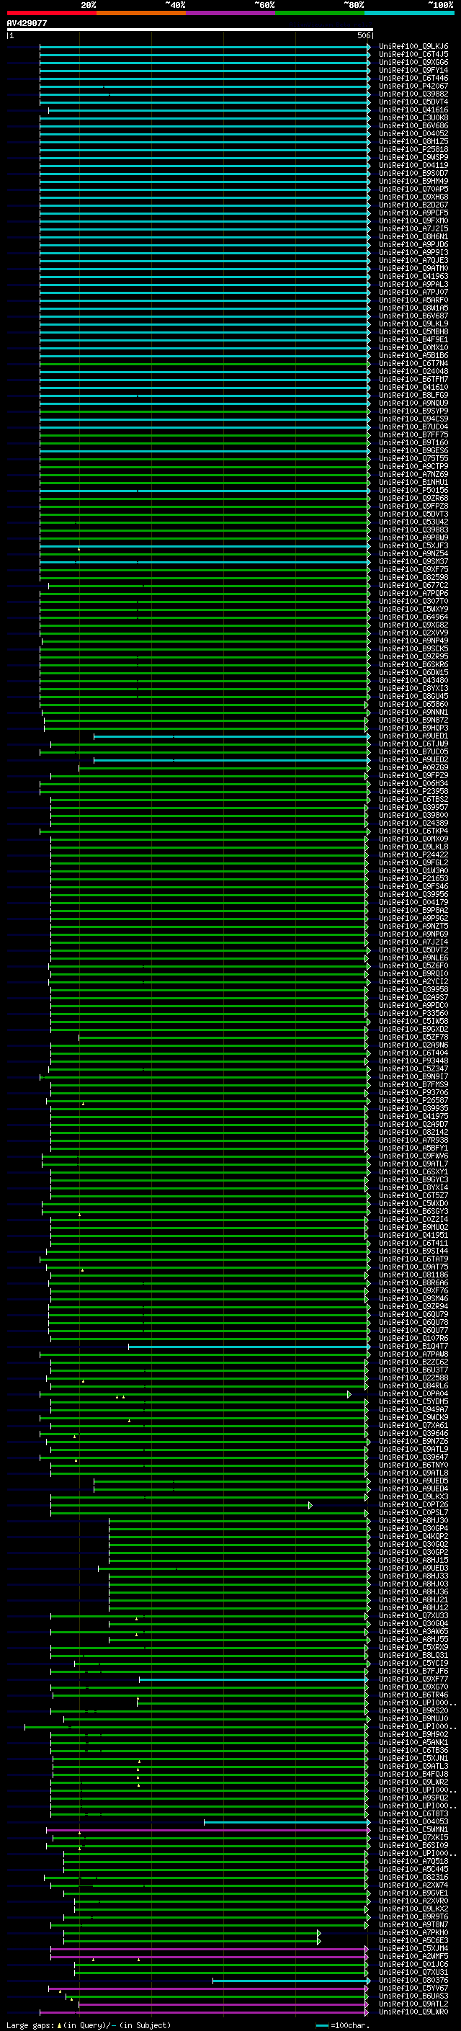461x2031 pixels.
Task: Open hit UniRef100_Q9LKJ6
Action: (x=413, y=47)
